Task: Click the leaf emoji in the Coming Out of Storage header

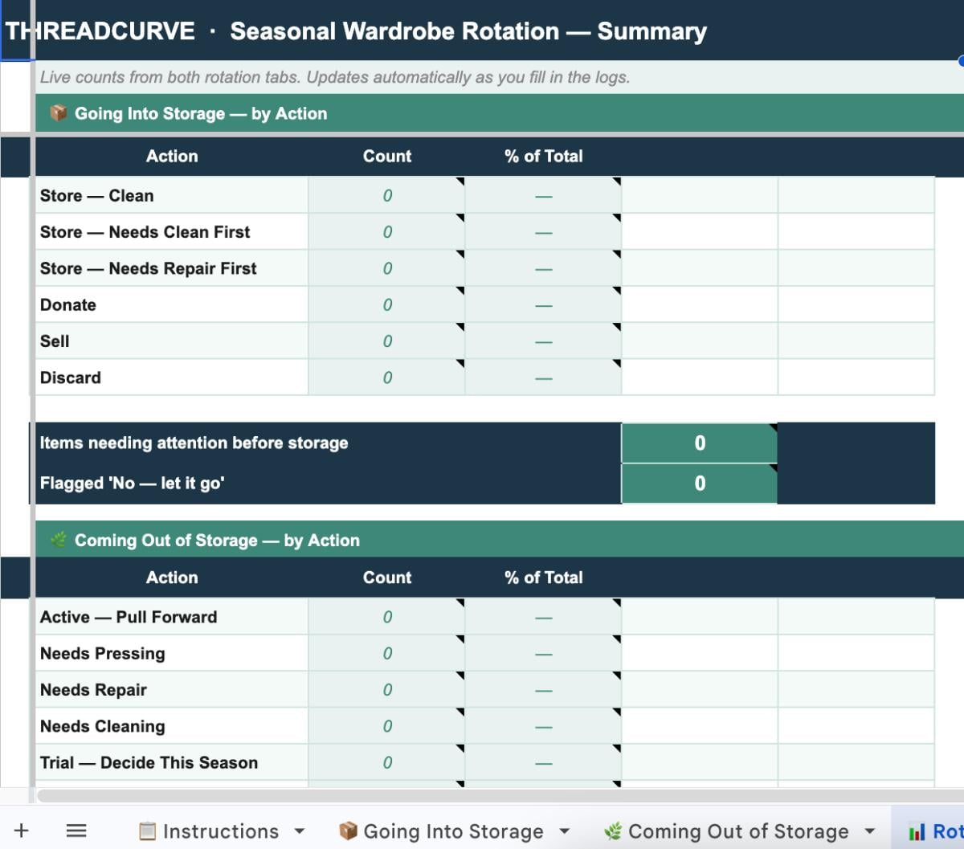Action: [58, 540]
